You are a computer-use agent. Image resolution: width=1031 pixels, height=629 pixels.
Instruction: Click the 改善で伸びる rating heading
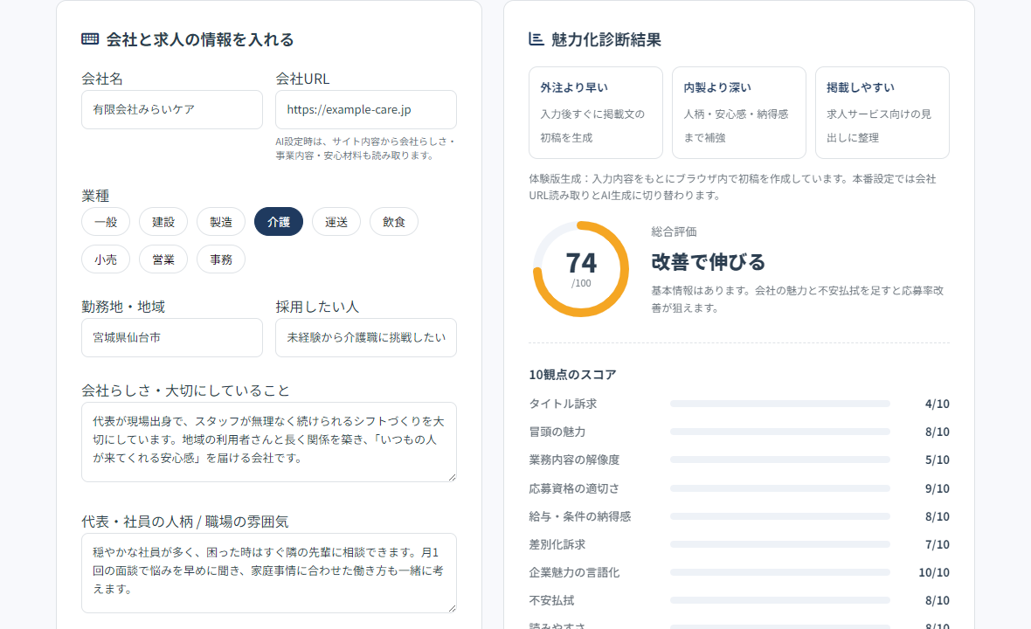[x=708, y=261]
